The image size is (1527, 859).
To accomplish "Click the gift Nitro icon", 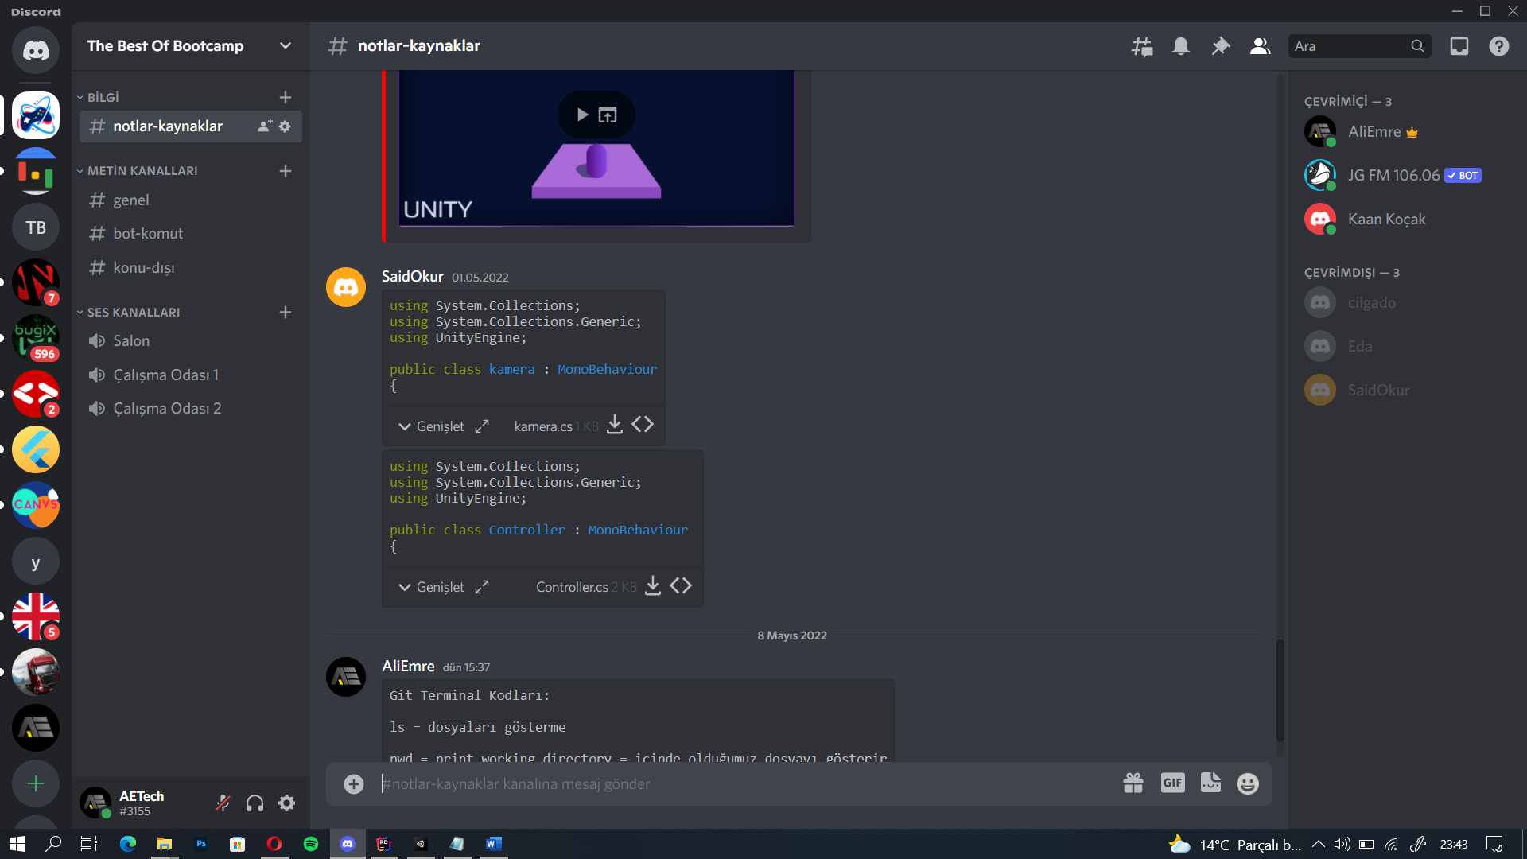I will (1133, 783).
